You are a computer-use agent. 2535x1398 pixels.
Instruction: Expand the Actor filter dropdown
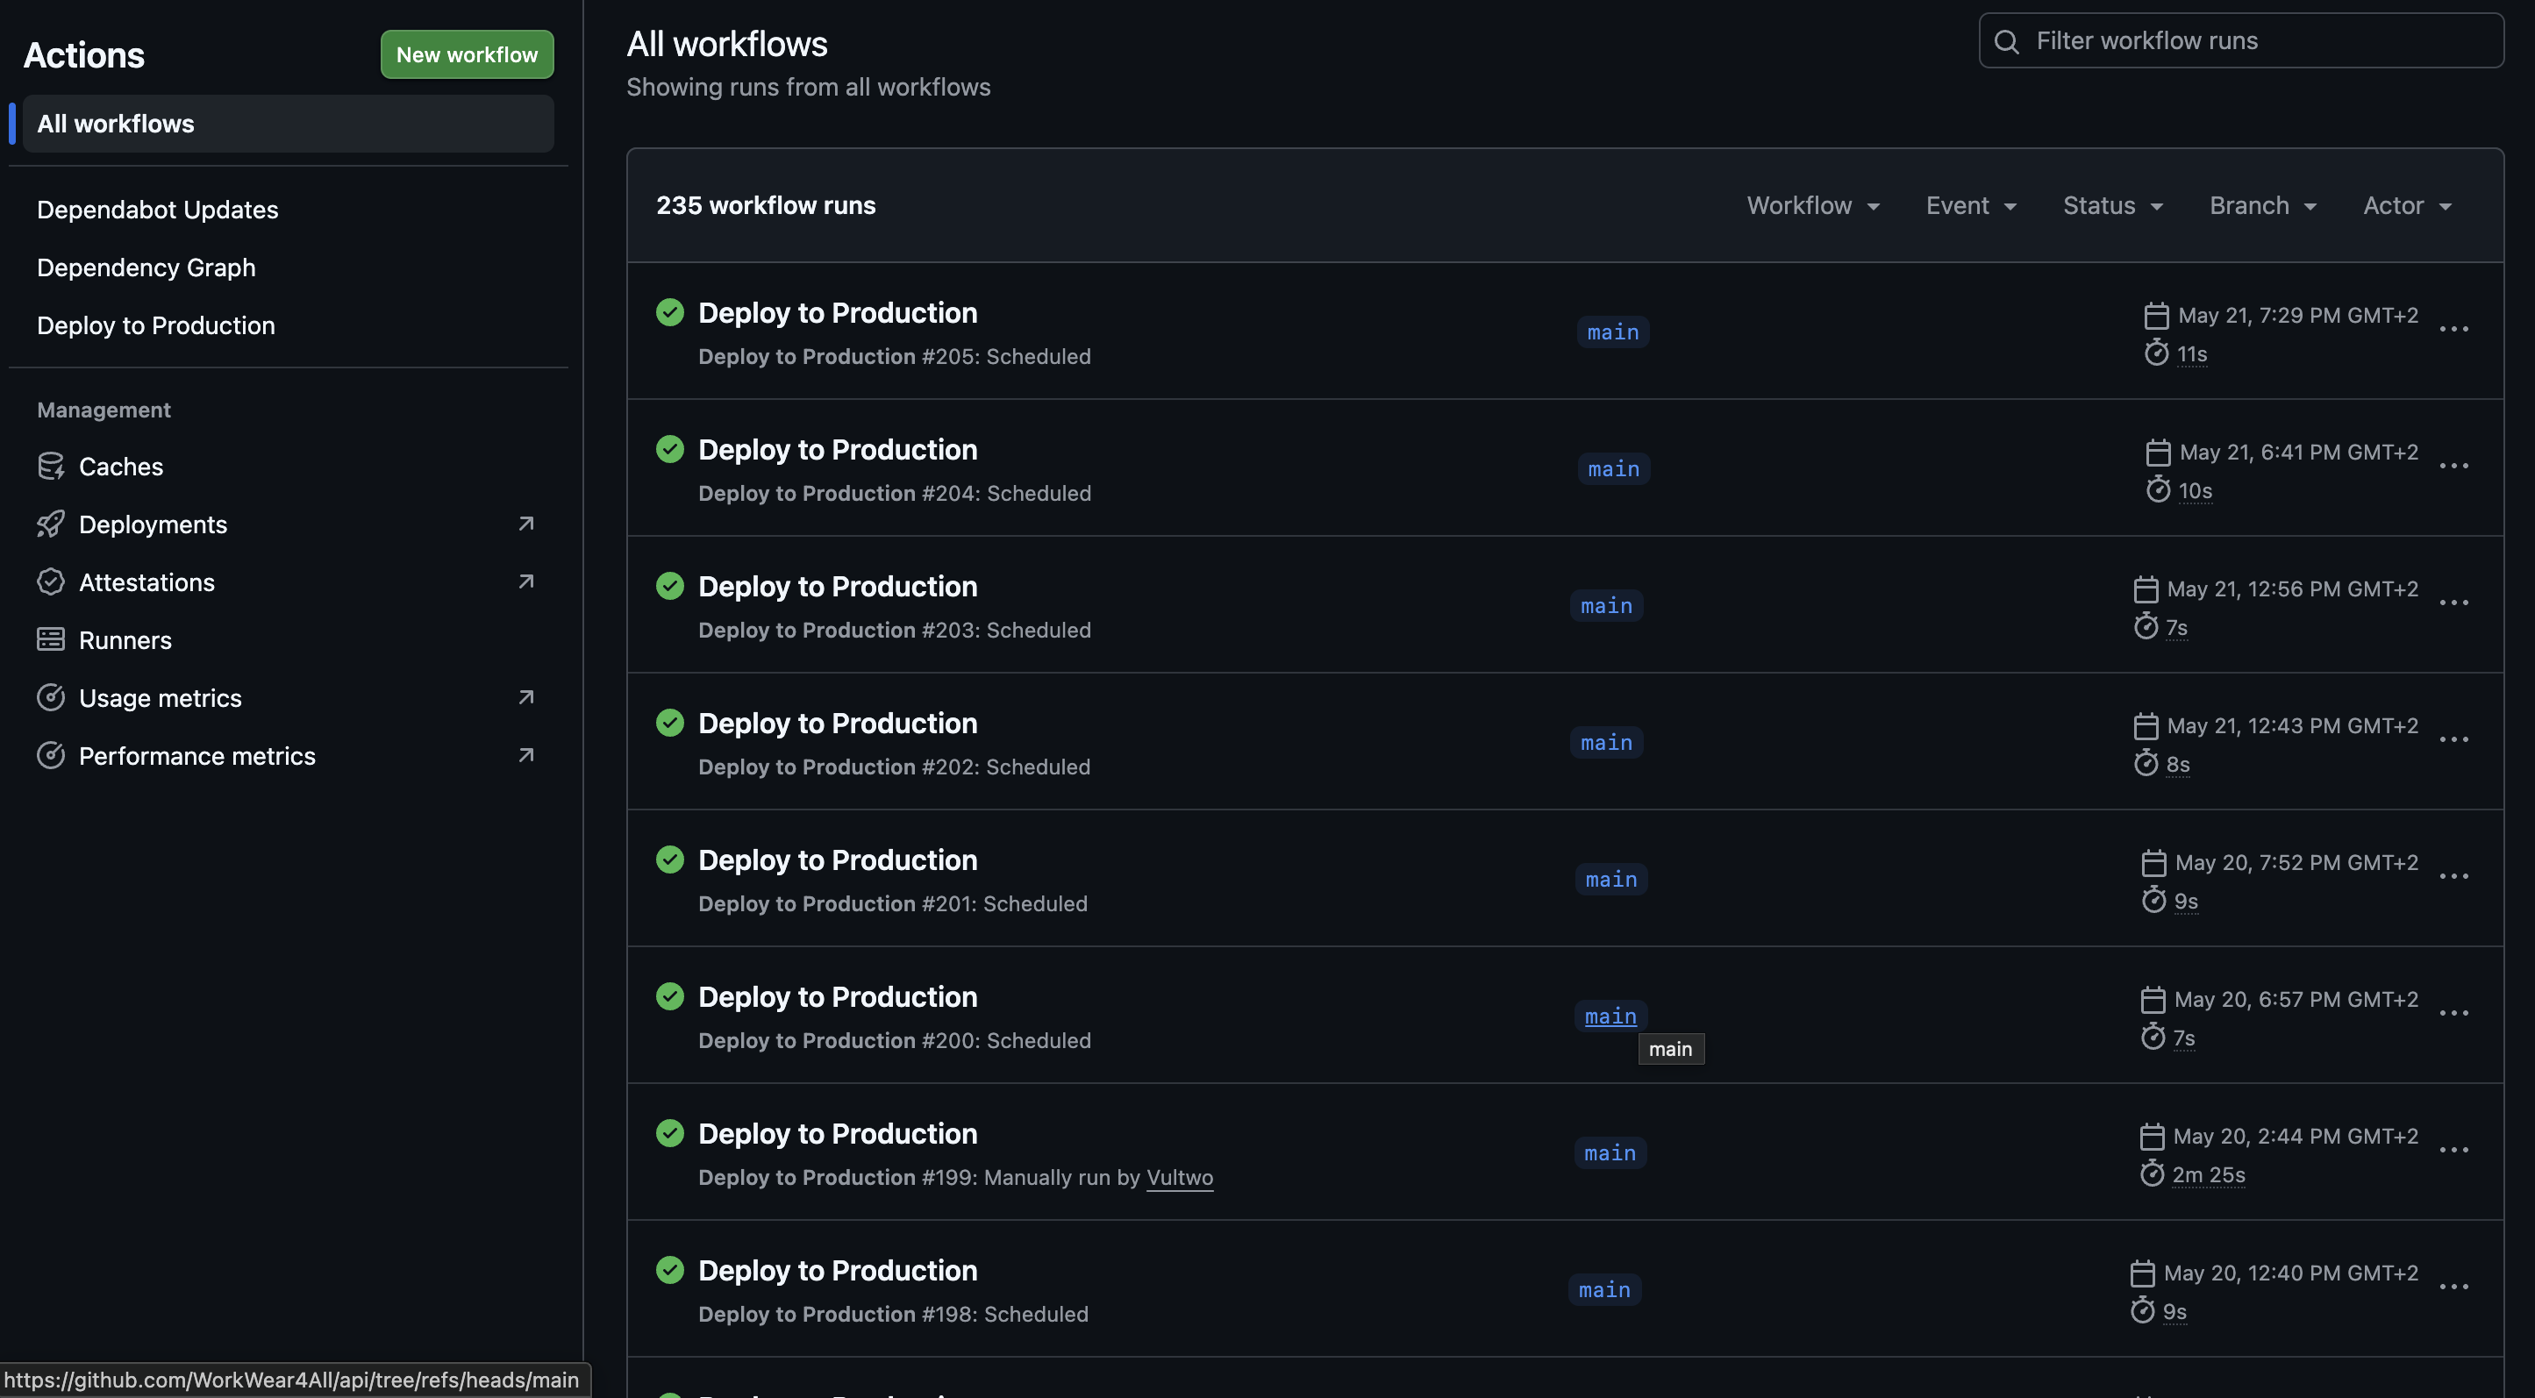pyautogui.click(x=2407, y=205)
